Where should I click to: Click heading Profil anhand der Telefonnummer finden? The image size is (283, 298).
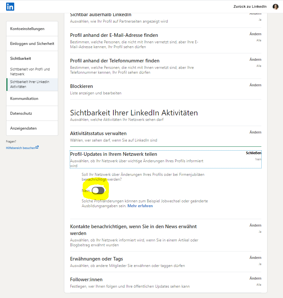(115, 61)
